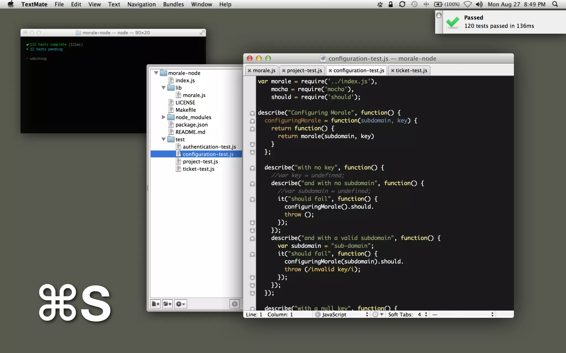Viewport: 566px width, 353px height.
Task: Open the bundle gear menu in status bar
Action: (x=378, y=314)
